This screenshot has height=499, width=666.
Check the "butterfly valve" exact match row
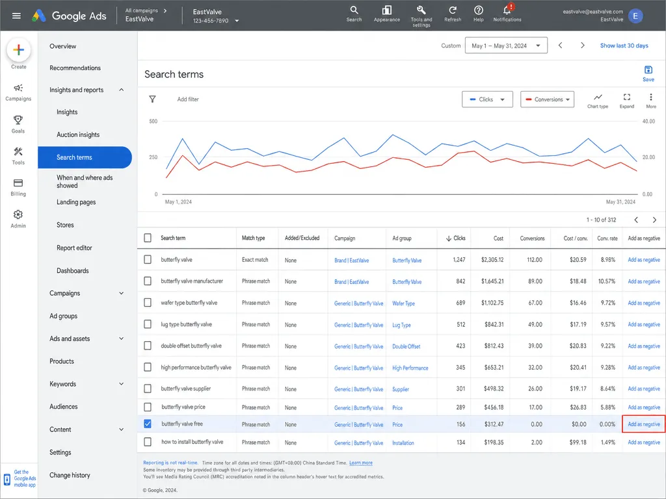point(148,259)
